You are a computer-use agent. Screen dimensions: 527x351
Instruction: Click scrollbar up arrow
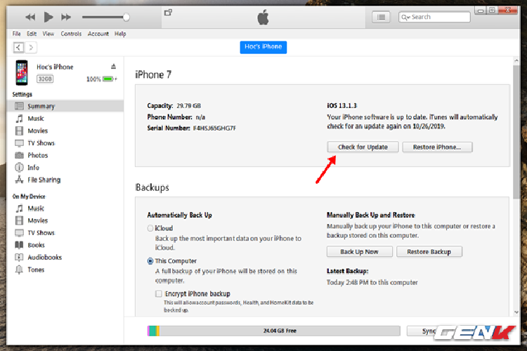(516, 61)
